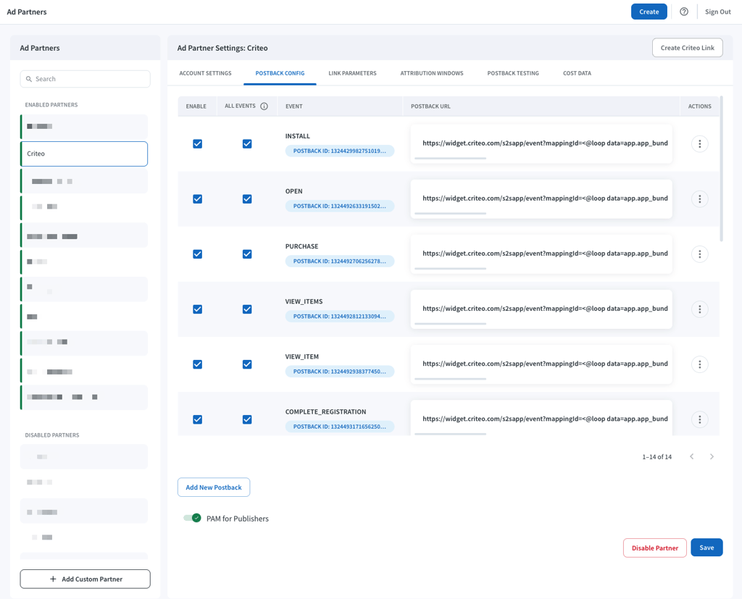742x599 pixels.
Task: Click the help question mark icon
Action: [x=684, y=12]
